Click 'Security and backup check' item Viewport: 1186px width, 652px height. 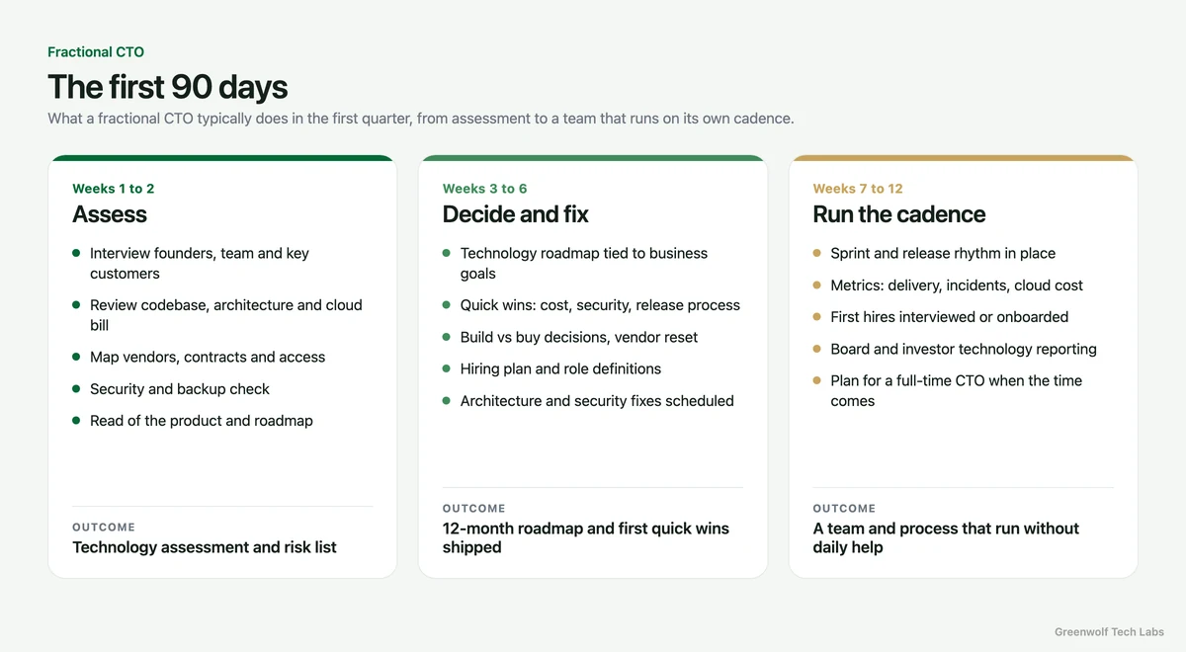tap(180, 389)
